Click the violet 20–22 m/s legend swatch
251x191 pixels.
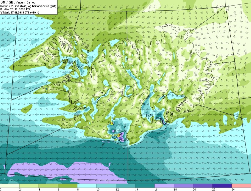tap(203, 186)
